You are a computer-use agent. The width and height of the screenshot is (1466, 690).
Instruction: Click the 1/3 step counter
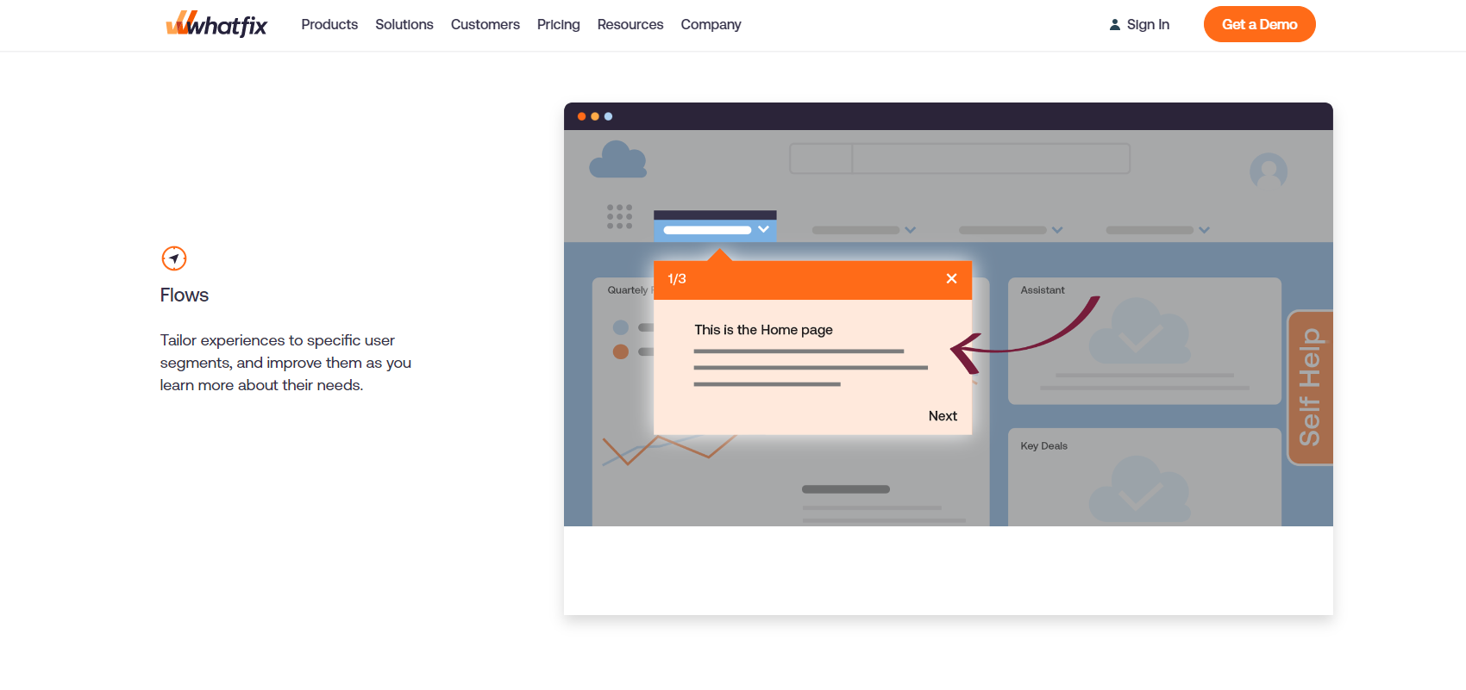click(677, 279)
